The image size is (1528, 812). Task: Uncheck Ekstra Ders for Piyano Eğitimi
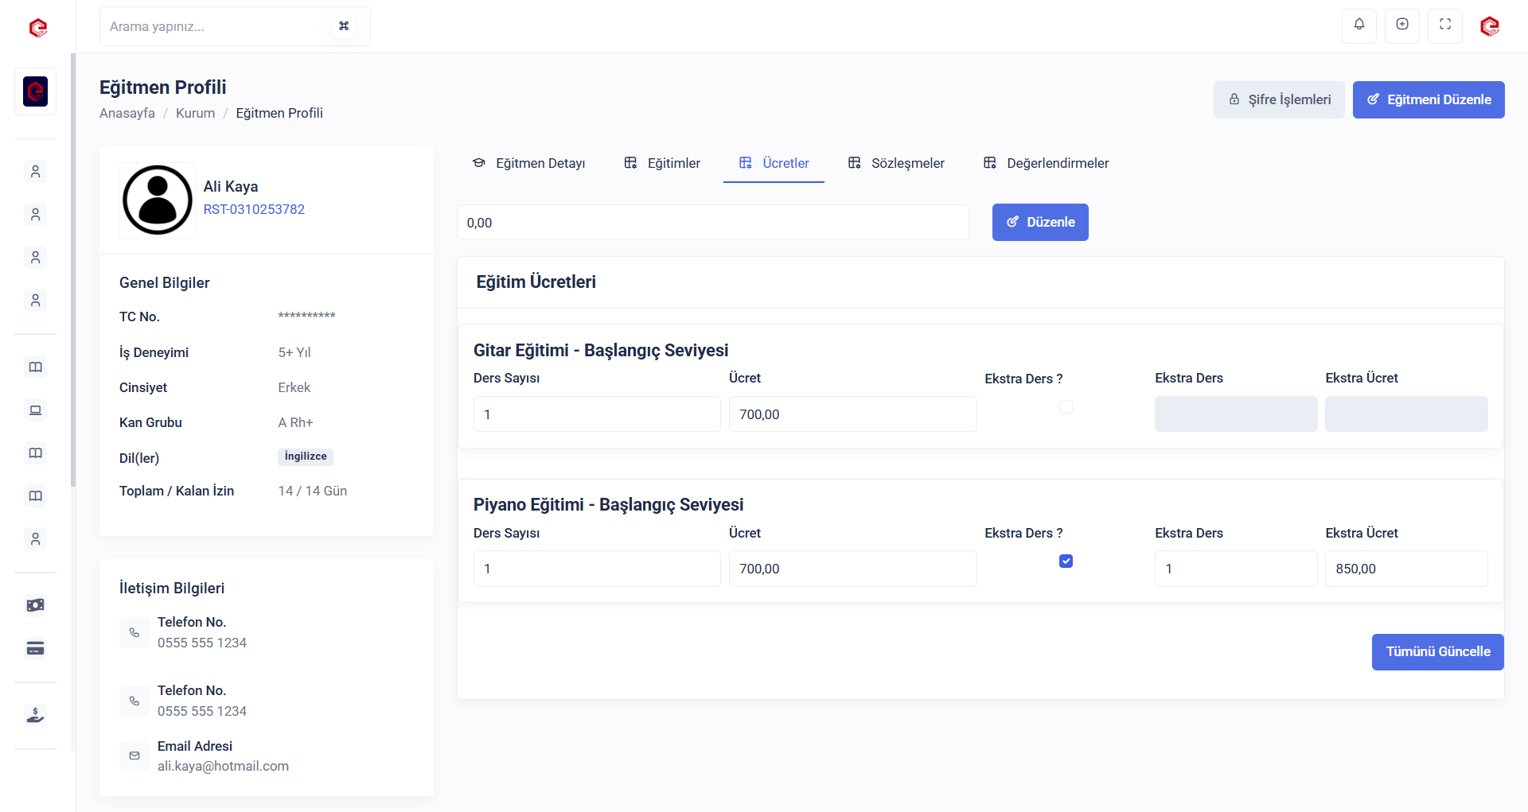(1066, 561)
